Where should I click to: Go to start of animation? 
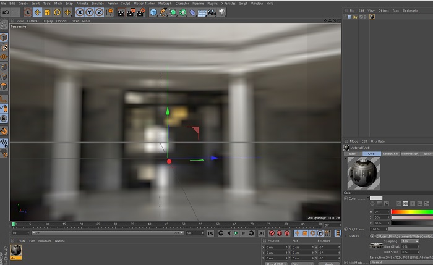point(210,233)
